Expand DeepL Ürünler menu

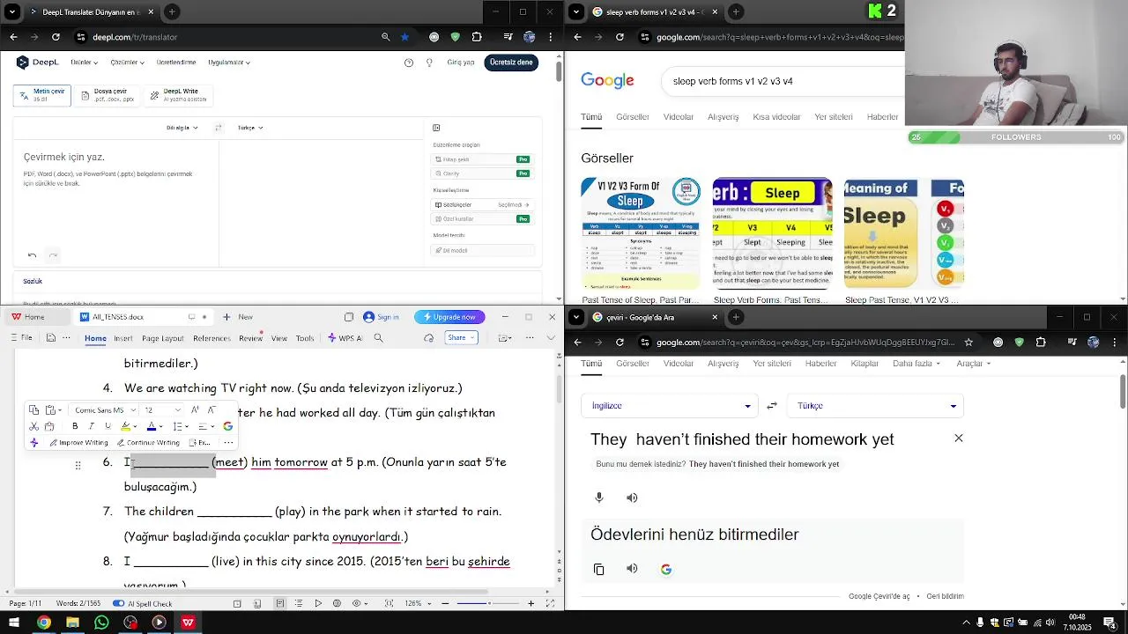point(85,63)
